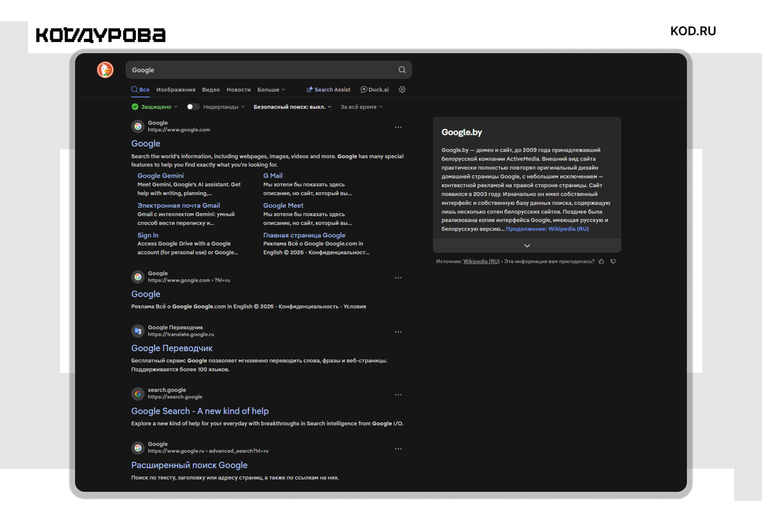Open the Больше menu
Viewport: 762px width, 522px height.
point(271,89)
